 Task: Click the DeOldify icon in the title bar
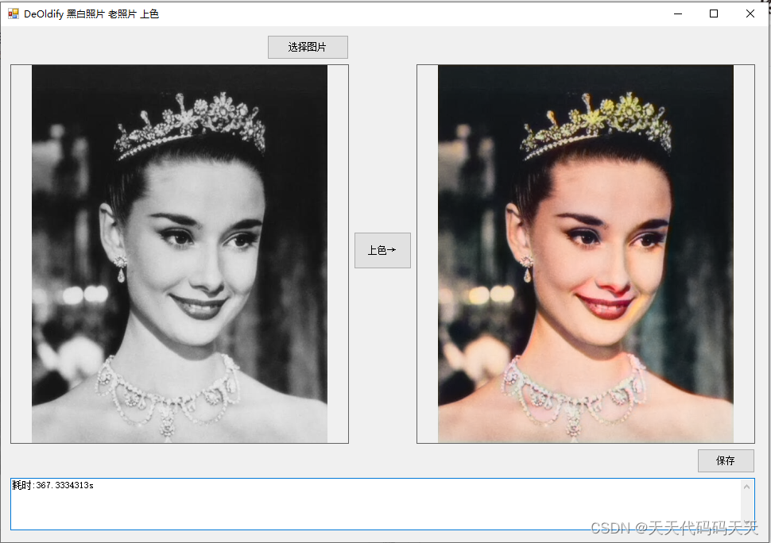(x=12, y=13)
